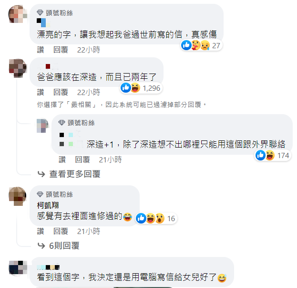Like the comment about 漂亮的字
The width and height of the screenshot is (297, 288).
41,50
